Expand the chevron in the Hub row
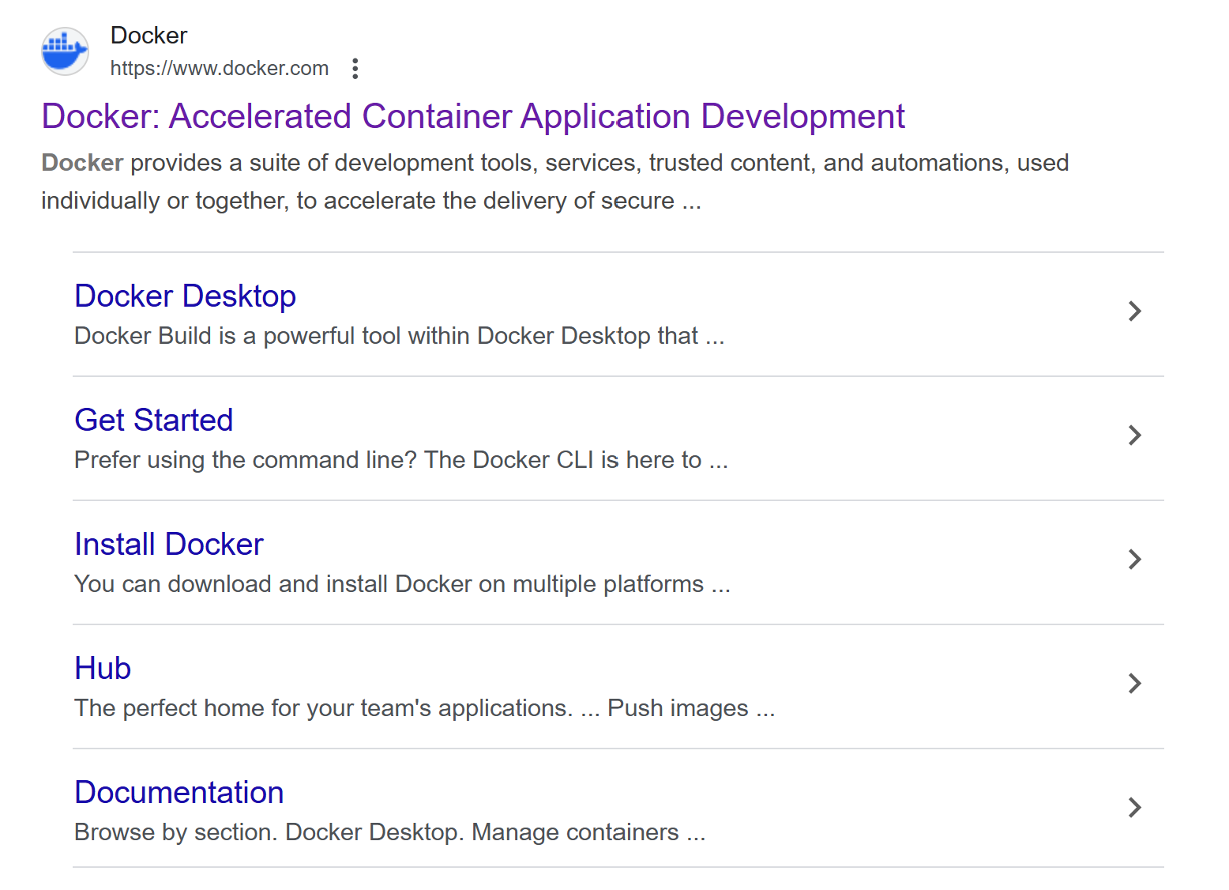This screenshot has width=1229, height=890. [1135, 683]
